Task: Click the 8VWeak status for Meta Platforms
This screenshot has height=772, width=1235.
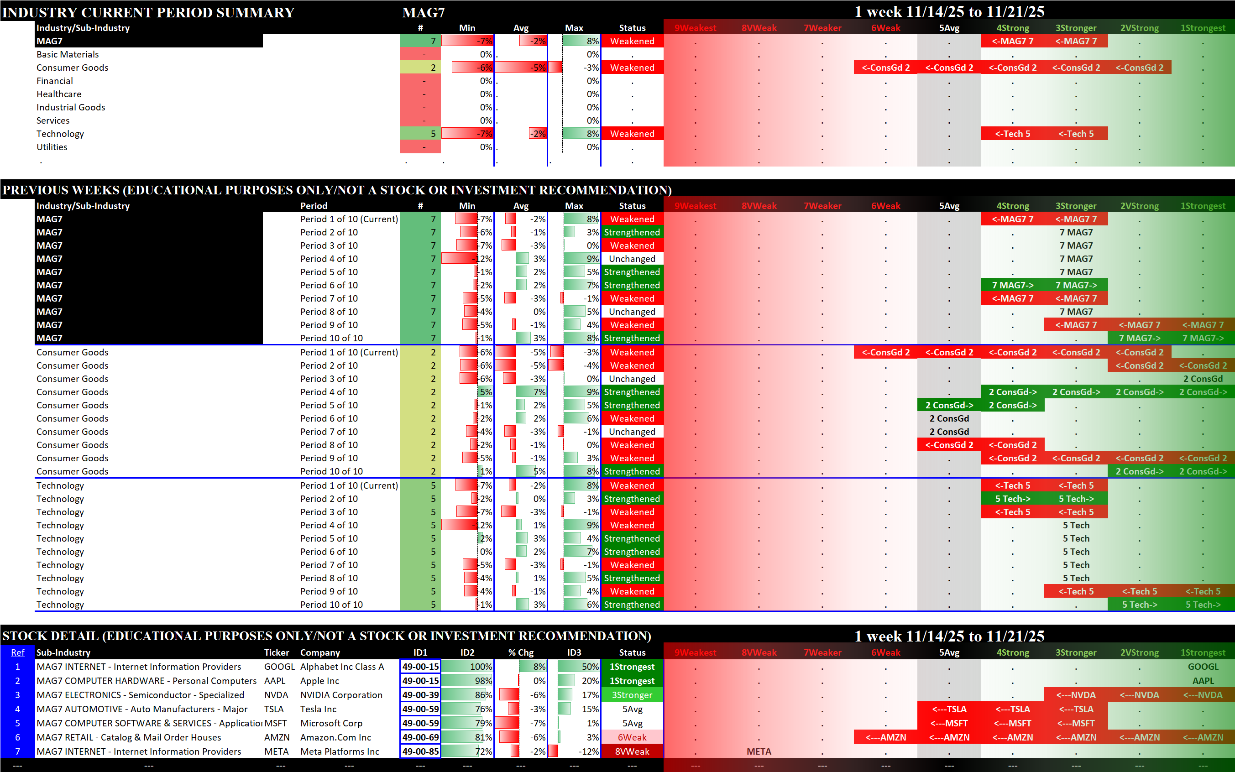Action: tap(632, 751)
